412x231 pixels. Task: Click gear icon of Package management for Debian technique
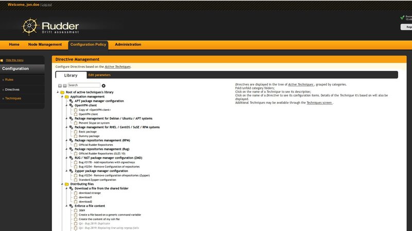point(71,119)
